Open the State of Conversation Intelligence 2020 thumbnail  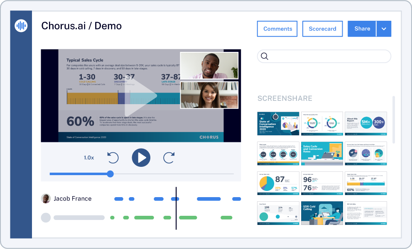[x=278, y=123]
